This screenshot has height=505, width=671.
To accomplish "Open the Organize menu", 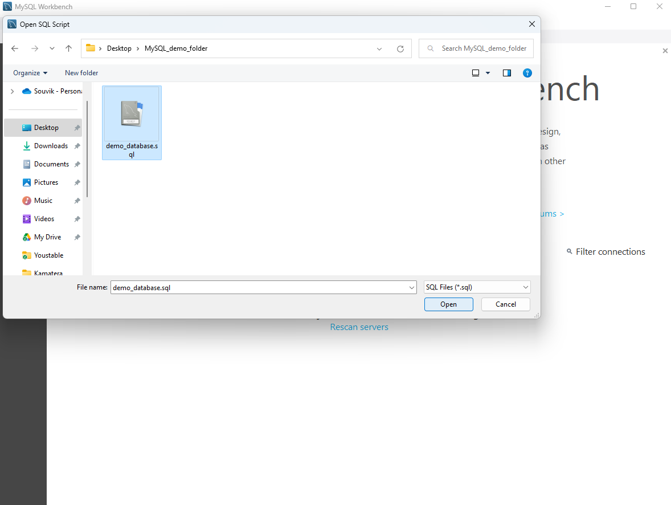I will pos(30,73).
